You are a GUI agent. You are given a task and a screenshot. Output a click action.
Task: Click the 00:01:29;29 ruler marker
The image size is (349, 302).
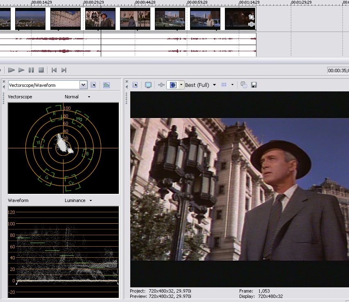click(x=301, y=2)
